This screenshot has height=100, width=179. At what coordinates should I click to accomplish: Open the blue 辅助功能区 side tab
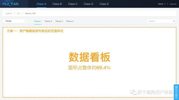(176, 92)
